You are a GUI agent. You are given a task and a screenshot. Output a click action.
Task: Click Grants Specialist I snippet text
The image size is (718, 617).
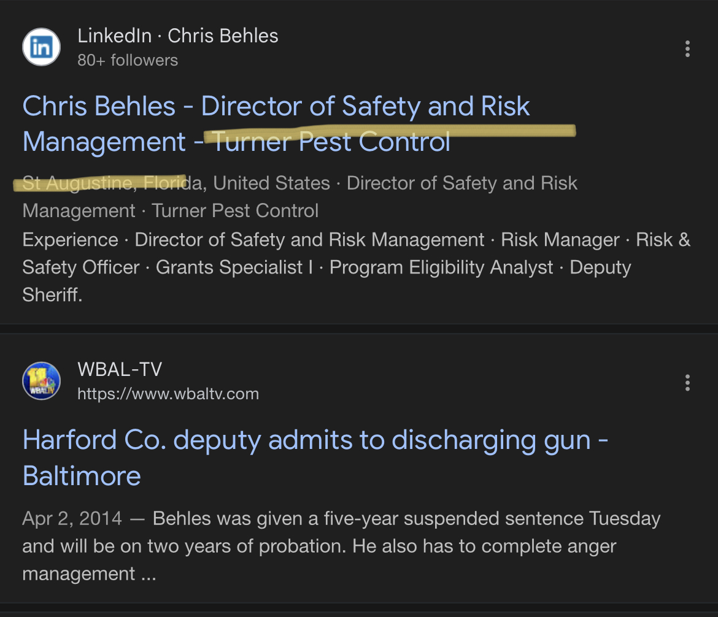234,267
